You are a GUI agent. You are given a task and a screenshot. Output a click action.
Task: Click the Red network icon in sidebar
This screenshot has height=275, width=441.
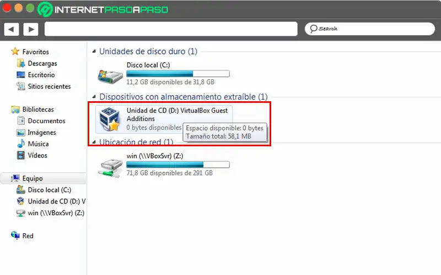[x=15, y=235]
